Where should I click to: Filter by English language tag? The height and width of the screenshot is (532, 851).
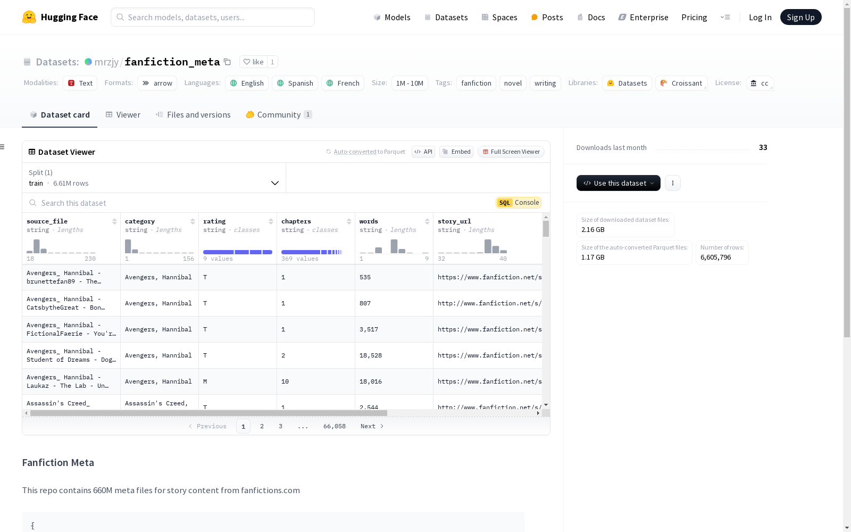click(247, 83)
